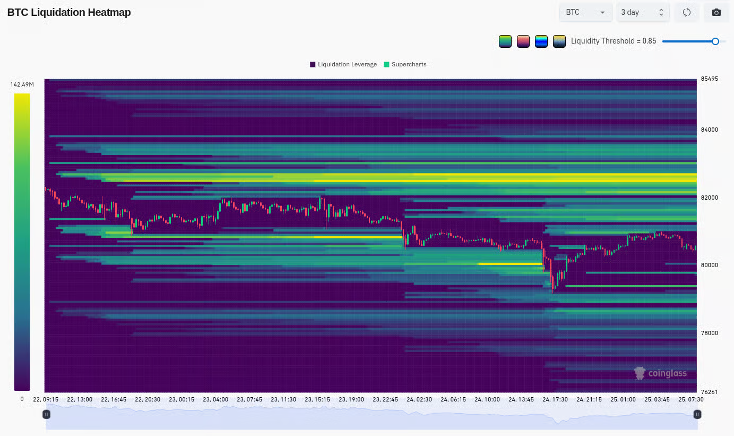
Task: Click the 23, 07:45 time axis label
Action: coord(249,399)
